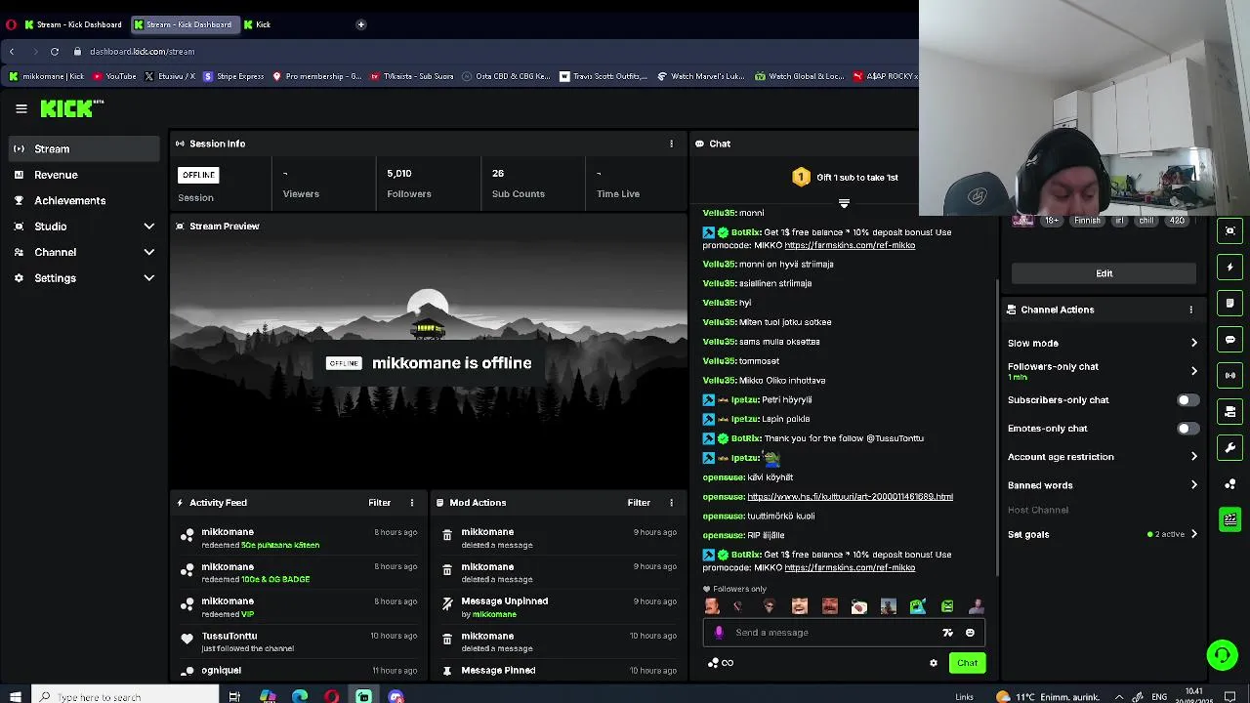The image size is (1250, 703).
Task: Click the gold 'Gift 1 sub' rank badge
Action: pos(801,177)
